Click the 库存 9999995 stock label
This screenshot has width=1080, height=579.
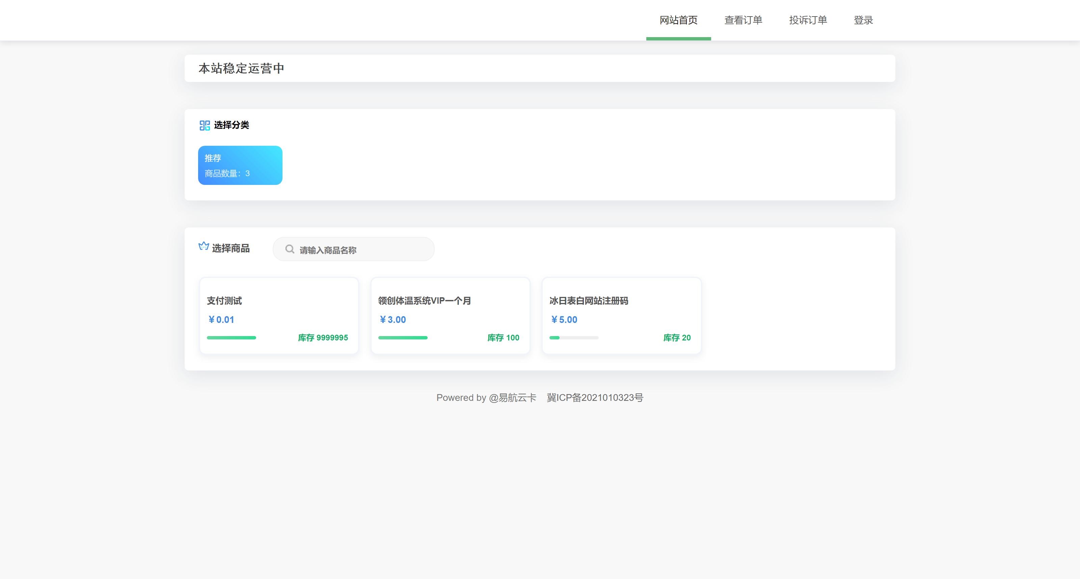(322, 337)
